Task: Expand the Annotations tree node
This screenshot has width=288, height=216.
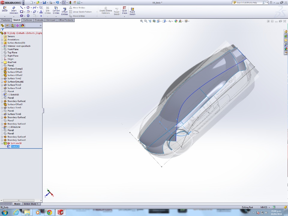Action: pyautogui.click(x=2, y=40)
